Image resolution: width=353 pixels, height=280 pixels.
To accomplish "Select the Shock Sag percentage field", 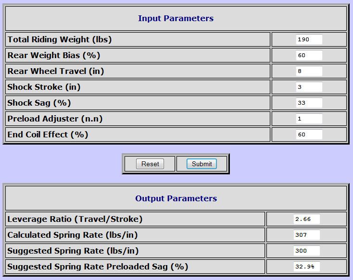I will (309, 103).
